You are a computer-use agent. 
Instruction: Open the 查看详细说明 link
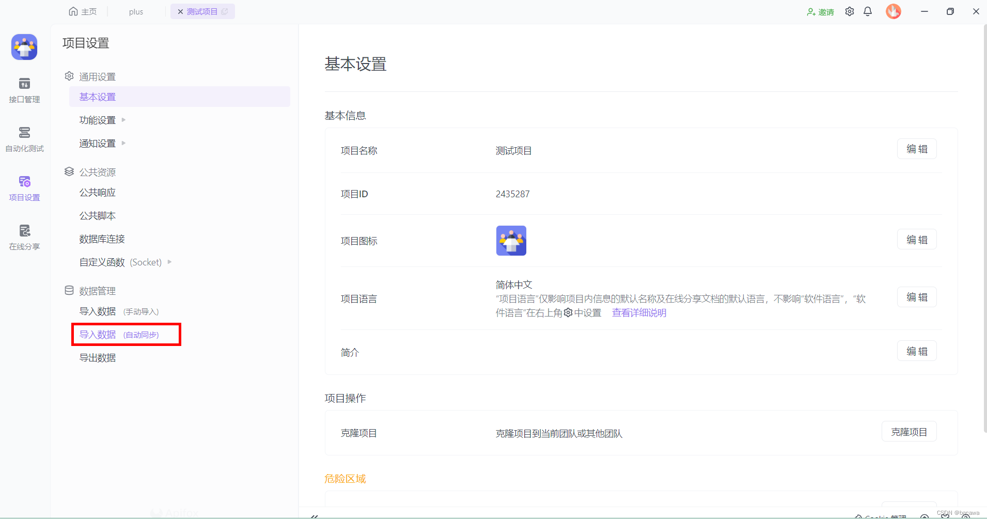point(639,312)
